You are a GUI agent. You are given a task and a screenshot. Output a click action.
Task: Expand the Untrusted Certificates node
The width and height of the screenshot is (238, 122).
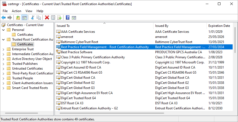coord(3,69)
